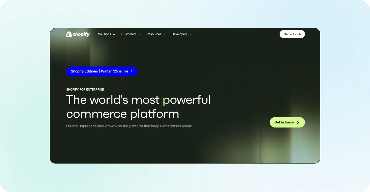Click the main headline text

[138, 106]
